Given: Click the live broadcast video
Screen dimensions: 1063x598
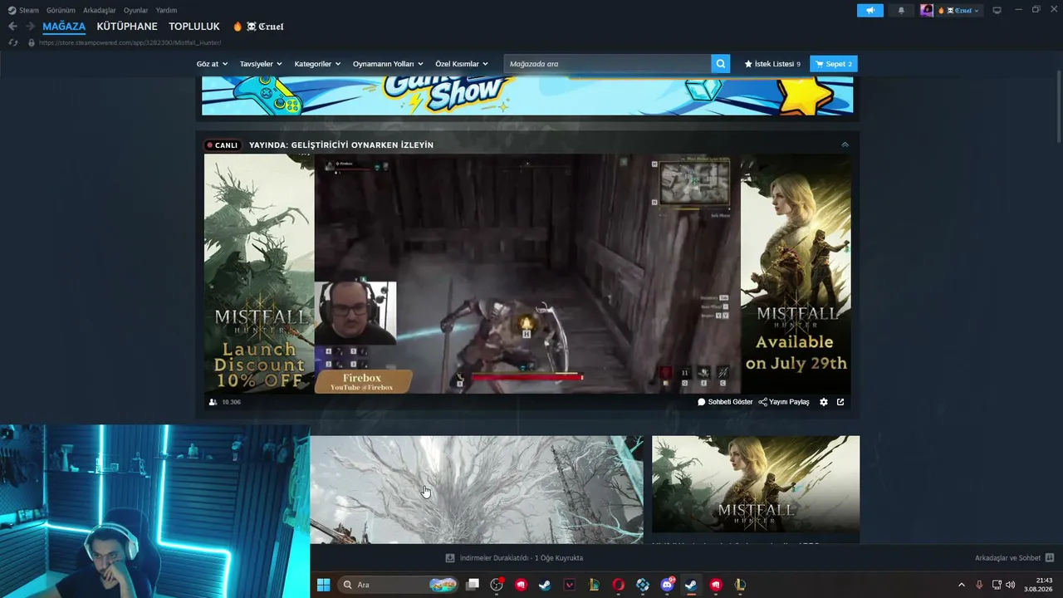Looking at the screenshot, I should (x=527, y=273).
